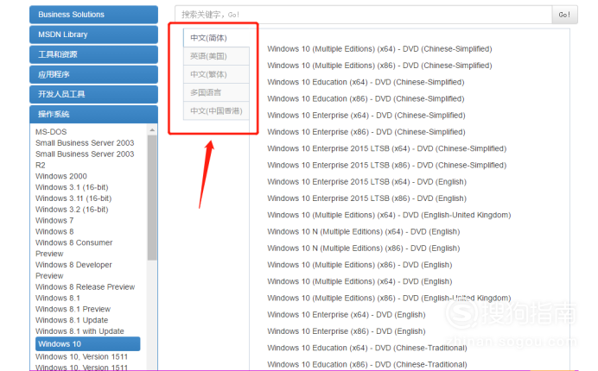Select MS-DOS in the OS list
Image resolution: width=598 pixels, height=371 pixels.
coord(51,132)
